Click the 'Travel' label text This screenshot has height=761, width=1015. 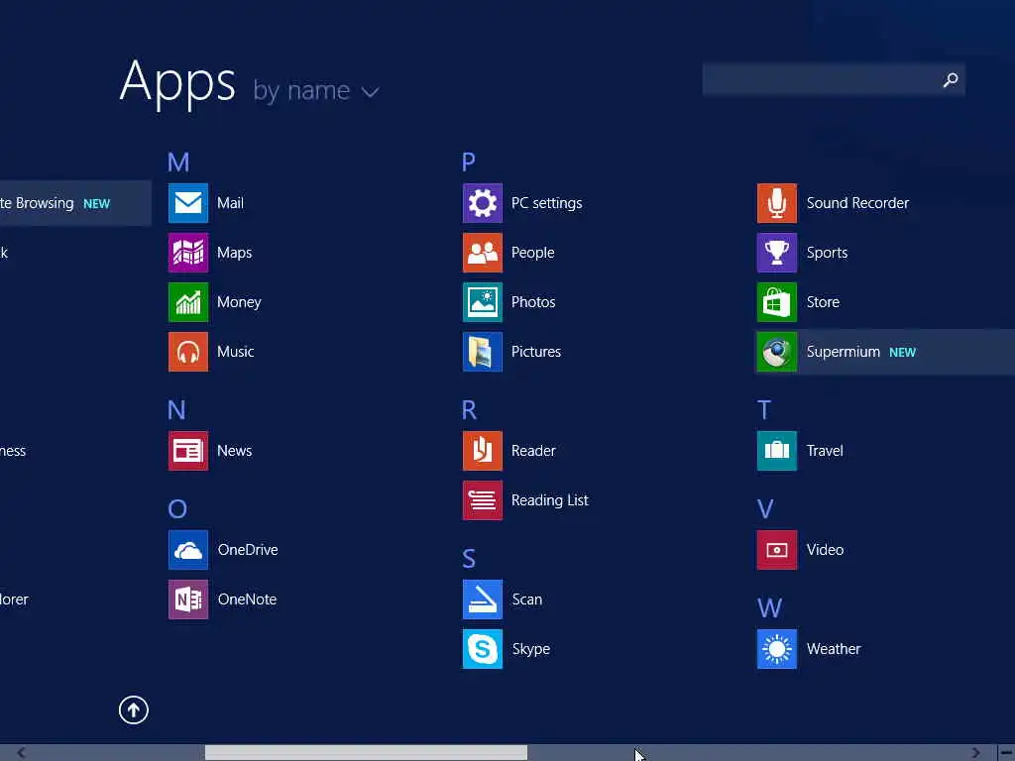point(825,451)
